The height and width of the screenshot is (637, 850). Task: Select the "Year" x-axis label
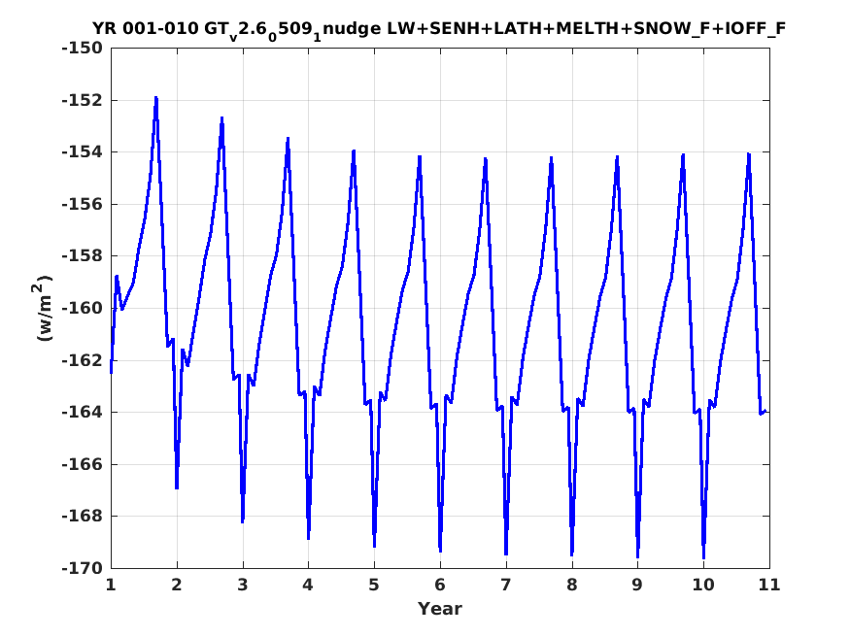(x=440, y=608)
